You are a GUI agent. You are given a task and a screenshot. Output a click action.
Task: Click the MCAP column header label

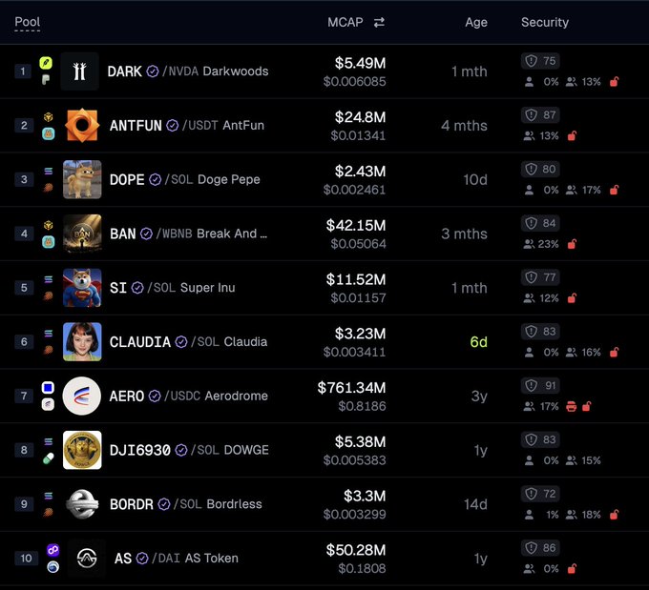[x=345, y=22]
